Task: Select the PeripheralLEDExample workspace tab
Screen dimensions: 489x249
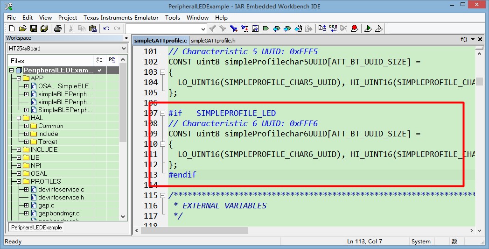Action: (36, 228)
